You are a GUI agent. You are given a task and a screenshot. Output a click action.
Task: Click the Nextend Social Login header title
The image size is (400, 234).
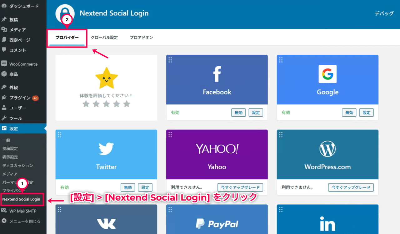[x=114, y=13]
